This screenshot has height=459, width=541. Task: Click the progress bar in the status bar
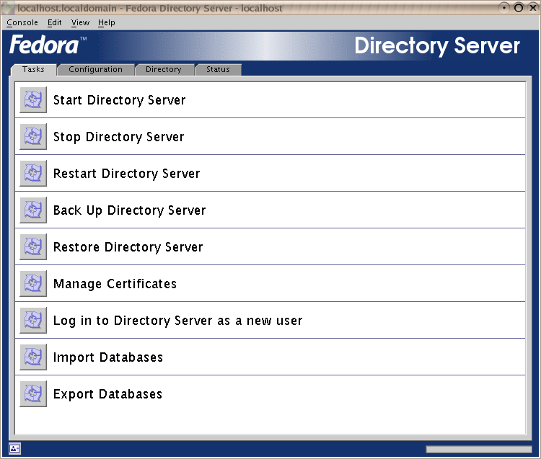pos(478,450)
